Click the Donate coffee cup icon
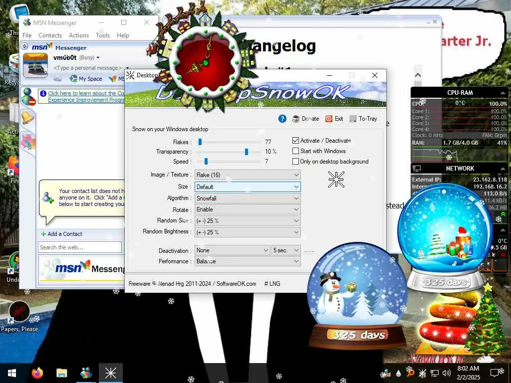The width and height of the screenshot is (511, 383). click(295, 119)
